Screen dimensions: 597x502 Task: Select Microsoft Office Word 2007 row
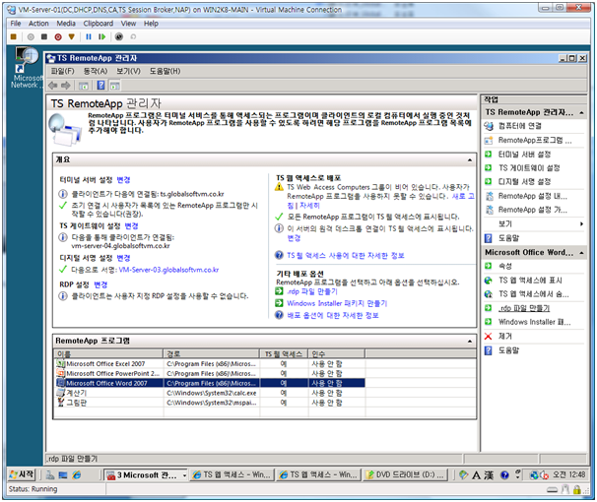pos(210,383)
